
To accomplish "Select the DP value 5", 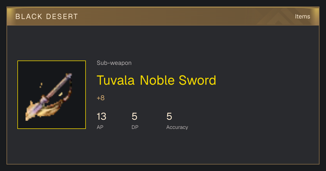I will coord(134,116).
